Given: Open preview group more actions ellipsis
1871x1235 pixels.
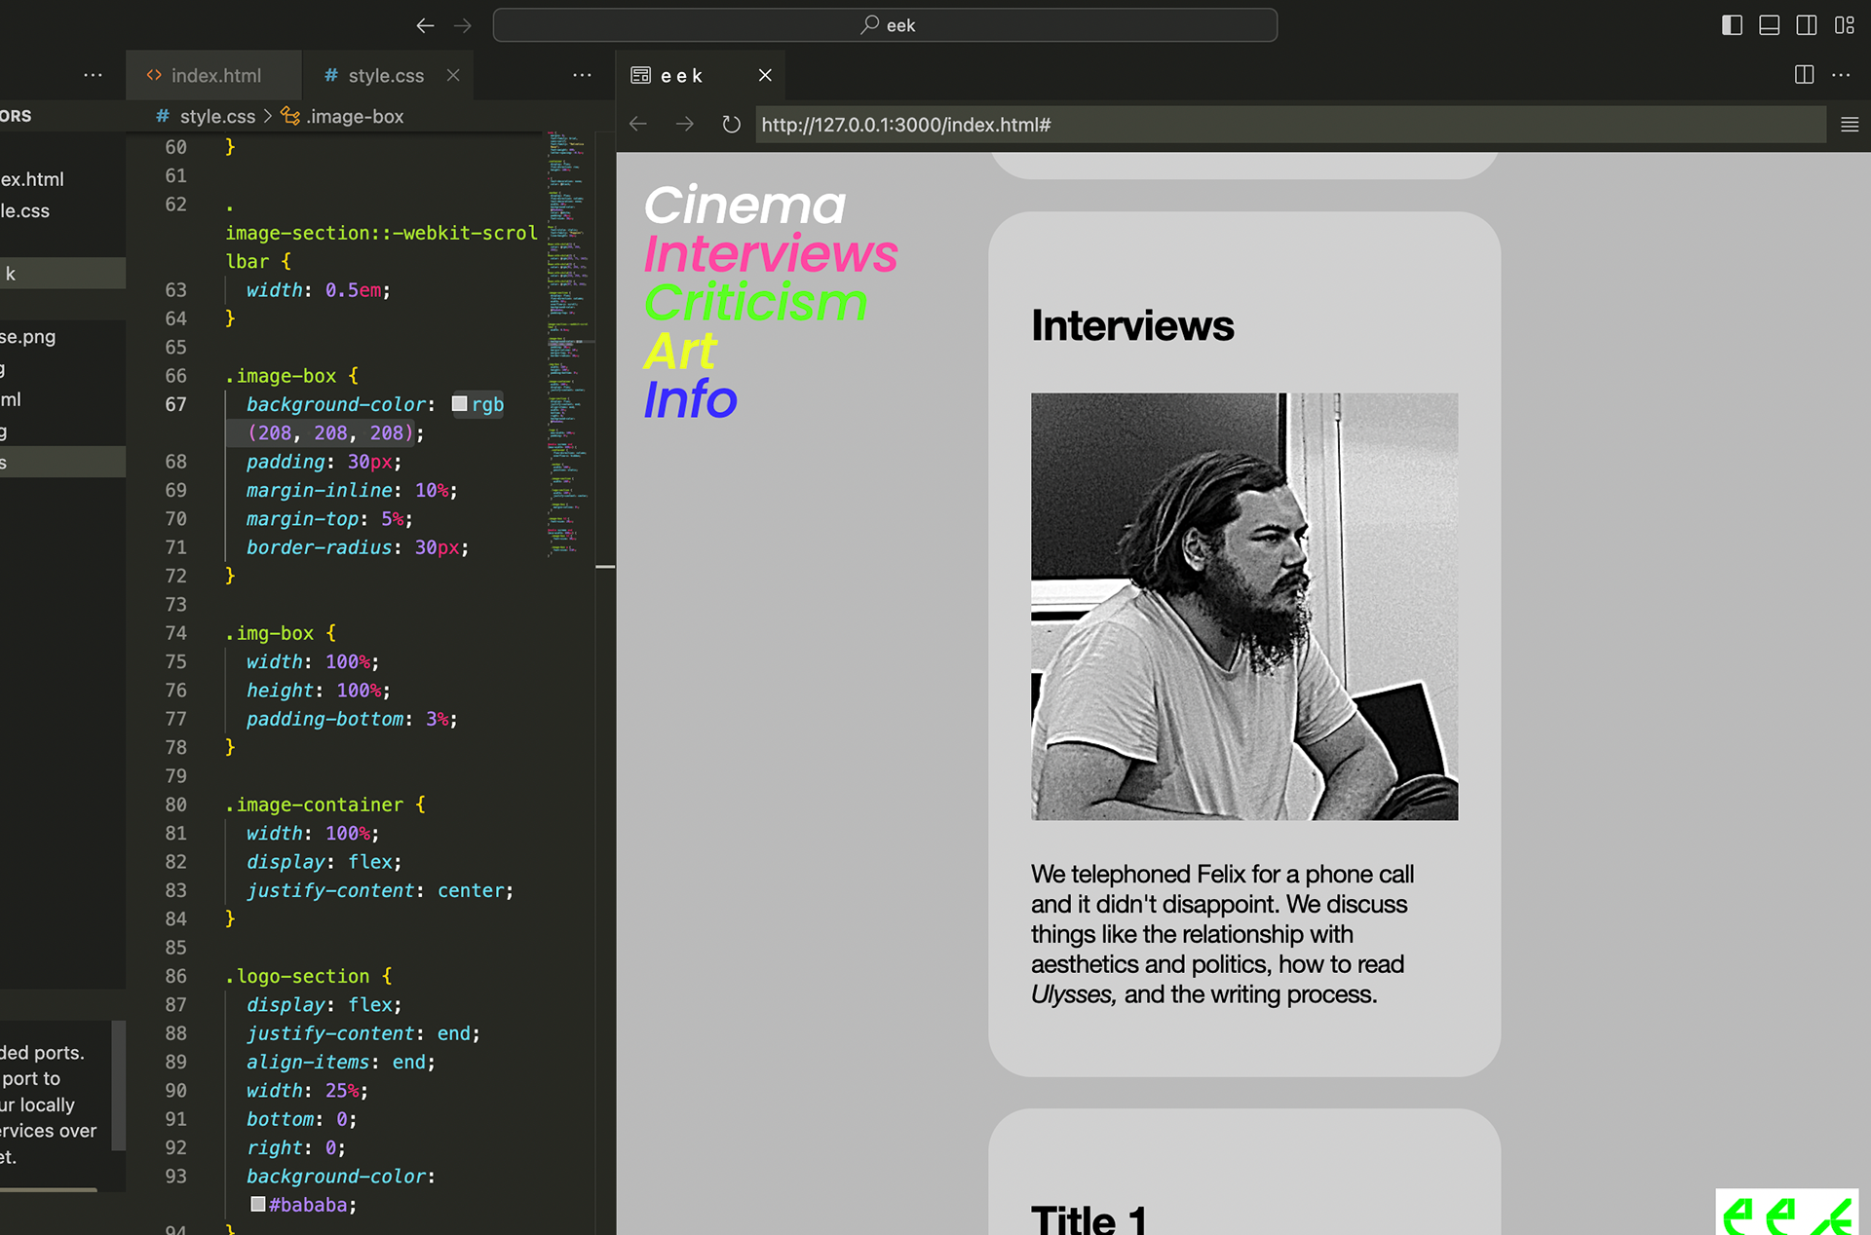Looking at the screenshot, I should 1841,75.
